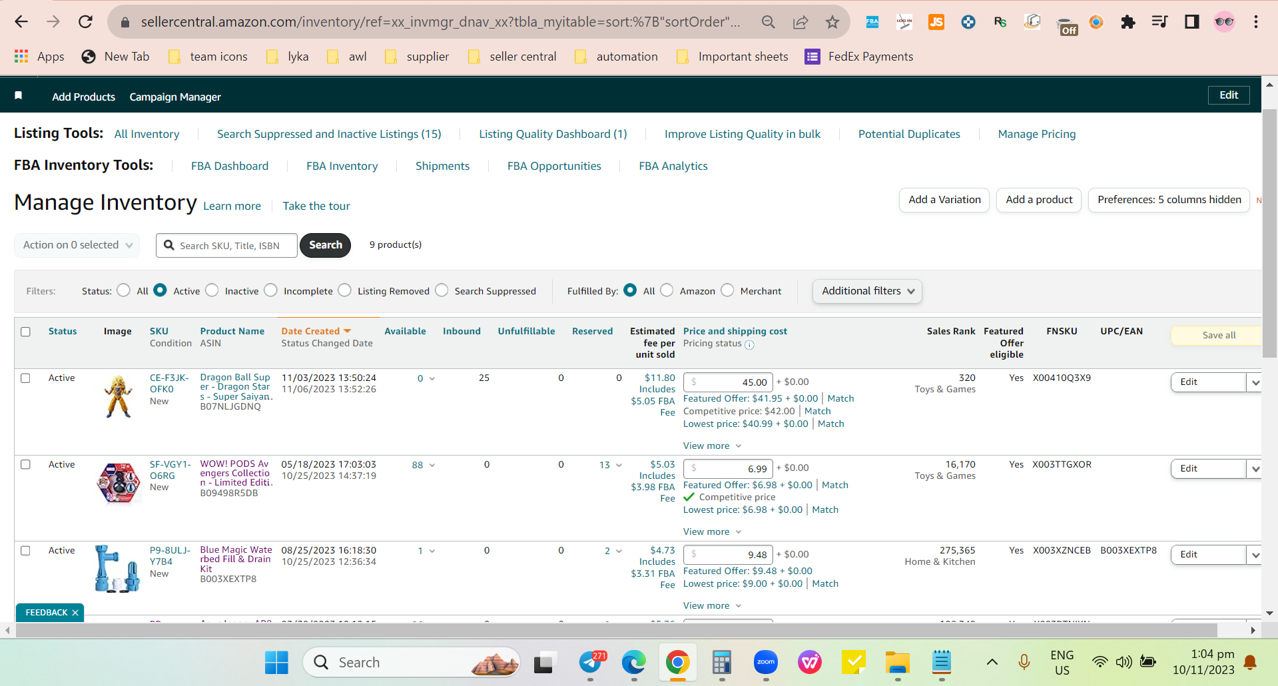Check the box for the WOW! PODS row

25,464
